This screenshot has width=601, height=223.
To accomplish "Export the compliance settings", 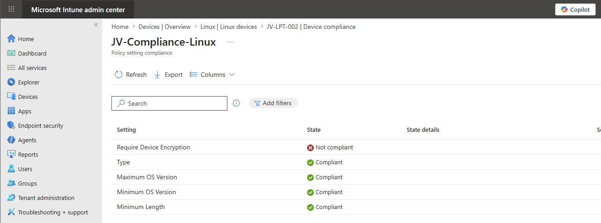I will pos(168,74).
